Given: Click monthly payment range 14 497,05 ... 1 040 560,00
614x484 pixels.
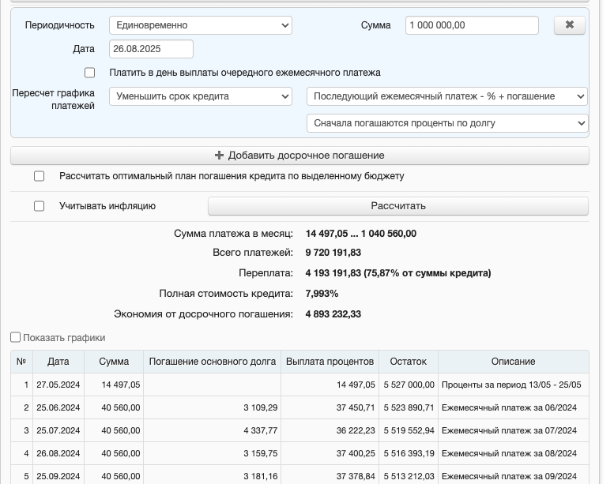Looking at the screenshot, I should coord(361,234).
